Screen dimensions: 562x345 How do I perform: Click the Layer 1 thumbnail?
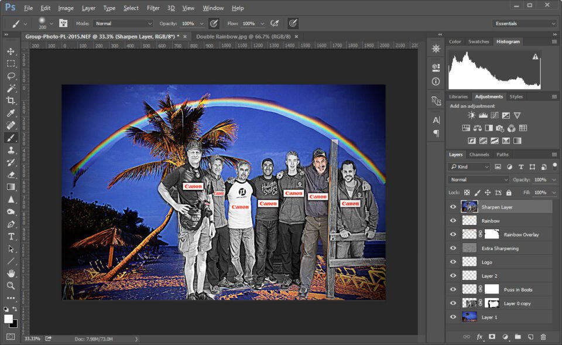[469, 317]
